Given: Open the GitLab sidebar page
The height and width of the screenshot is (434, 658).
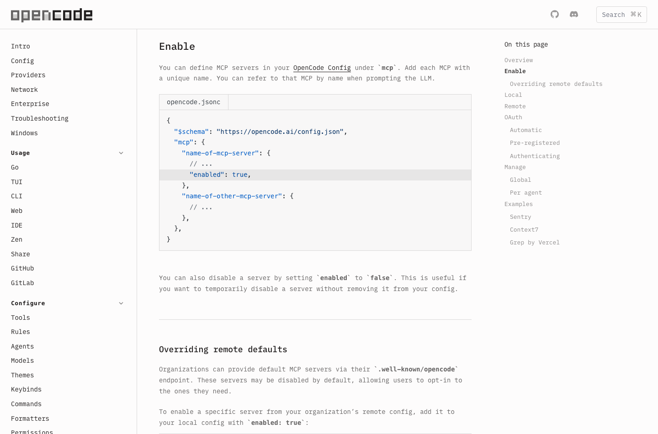Looking at the screenshot, I should (22, 283).
